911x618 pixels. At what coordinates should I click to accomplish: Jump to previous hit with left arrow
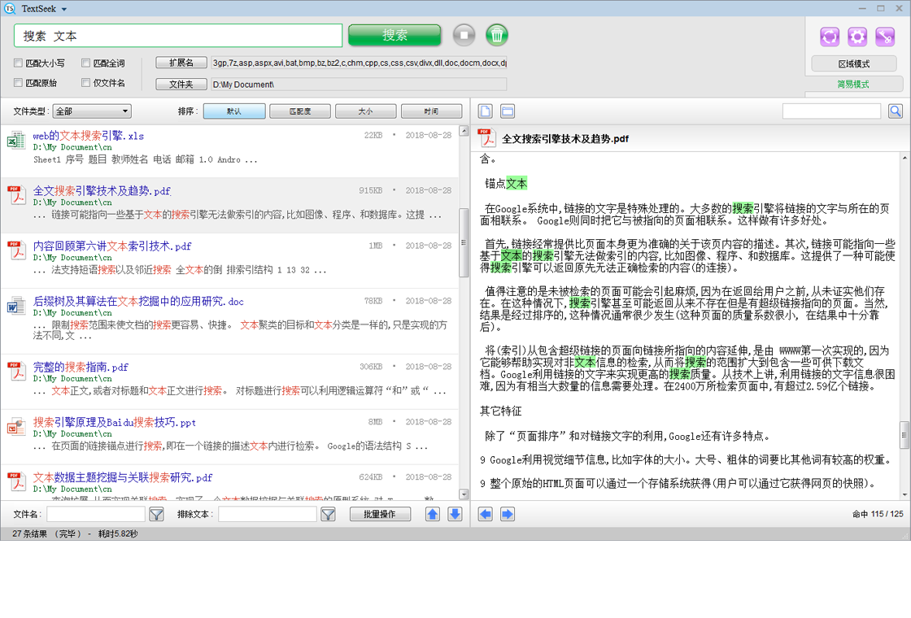[x=485, y=514]
